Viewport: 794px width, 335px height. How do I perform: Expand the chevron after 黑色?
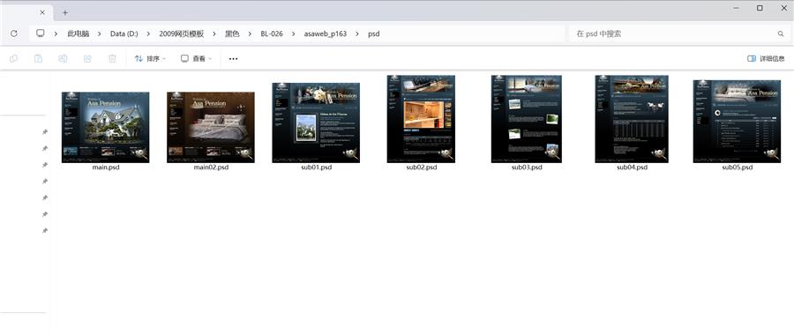pyautogui.click(x=251, y=33)
